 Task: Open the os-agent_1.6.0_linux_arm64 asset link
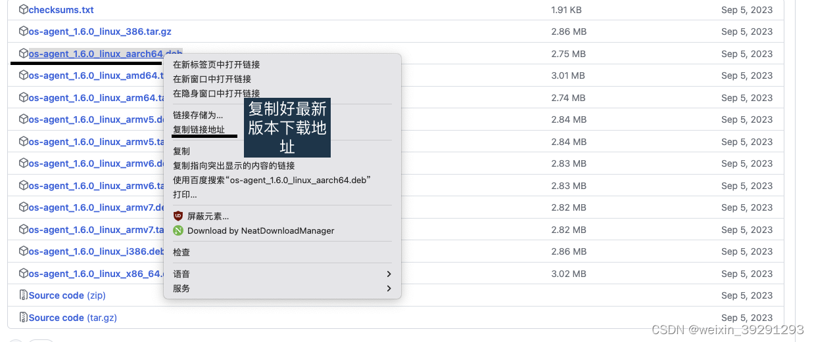(96, 98)
